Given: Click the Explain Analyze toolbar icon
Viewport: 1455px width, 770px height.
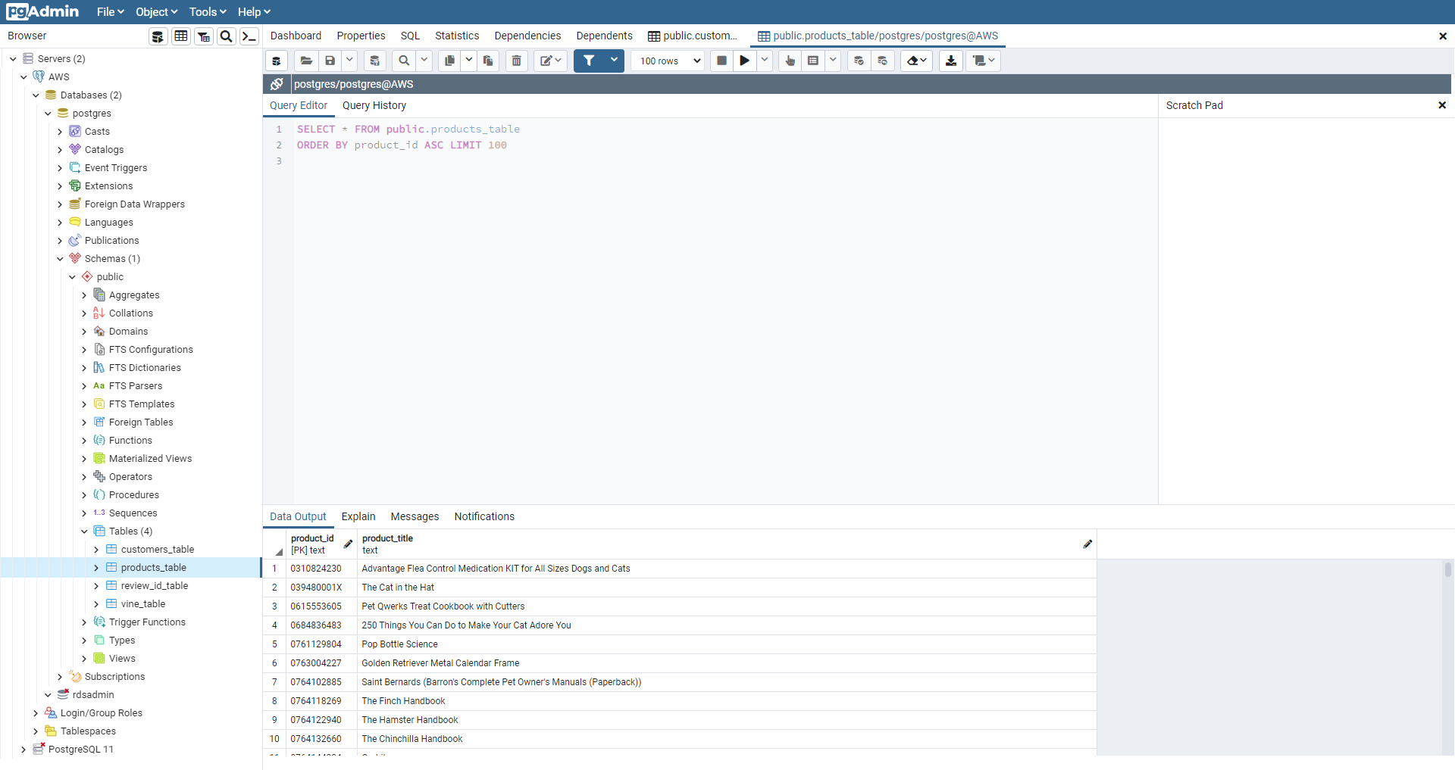Looking at the screenshot, I should (x=813, y=61).
